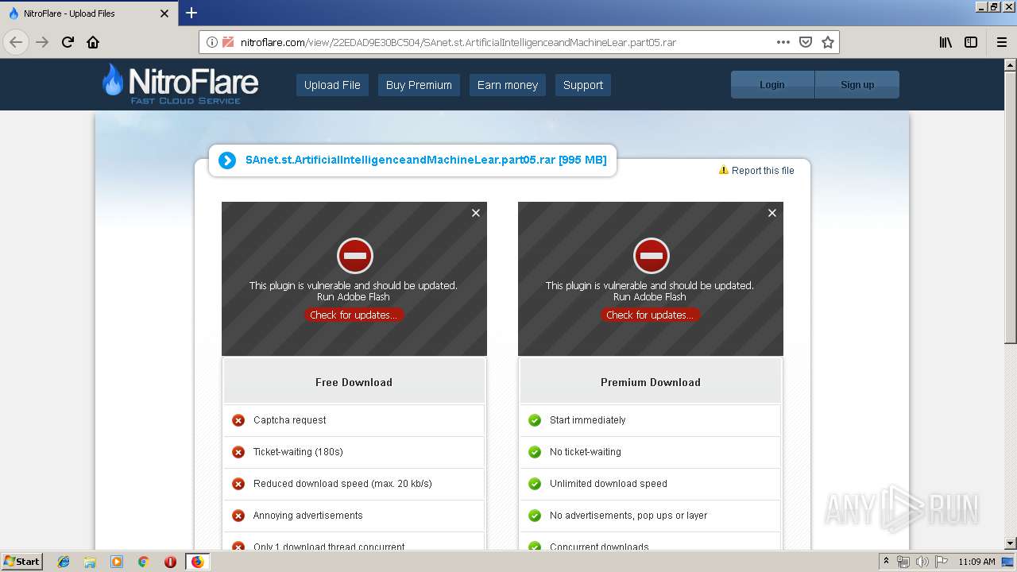Reload the current page
The height and width of the screenshot is (572, 1017).
(x=68, y=42)
